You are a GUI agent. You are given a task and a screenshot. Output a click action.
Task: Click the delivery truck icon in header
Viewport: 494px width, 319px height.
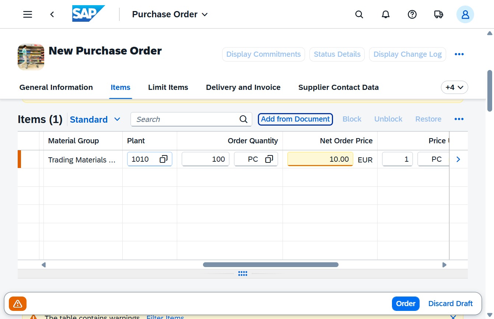coord(439,14)
